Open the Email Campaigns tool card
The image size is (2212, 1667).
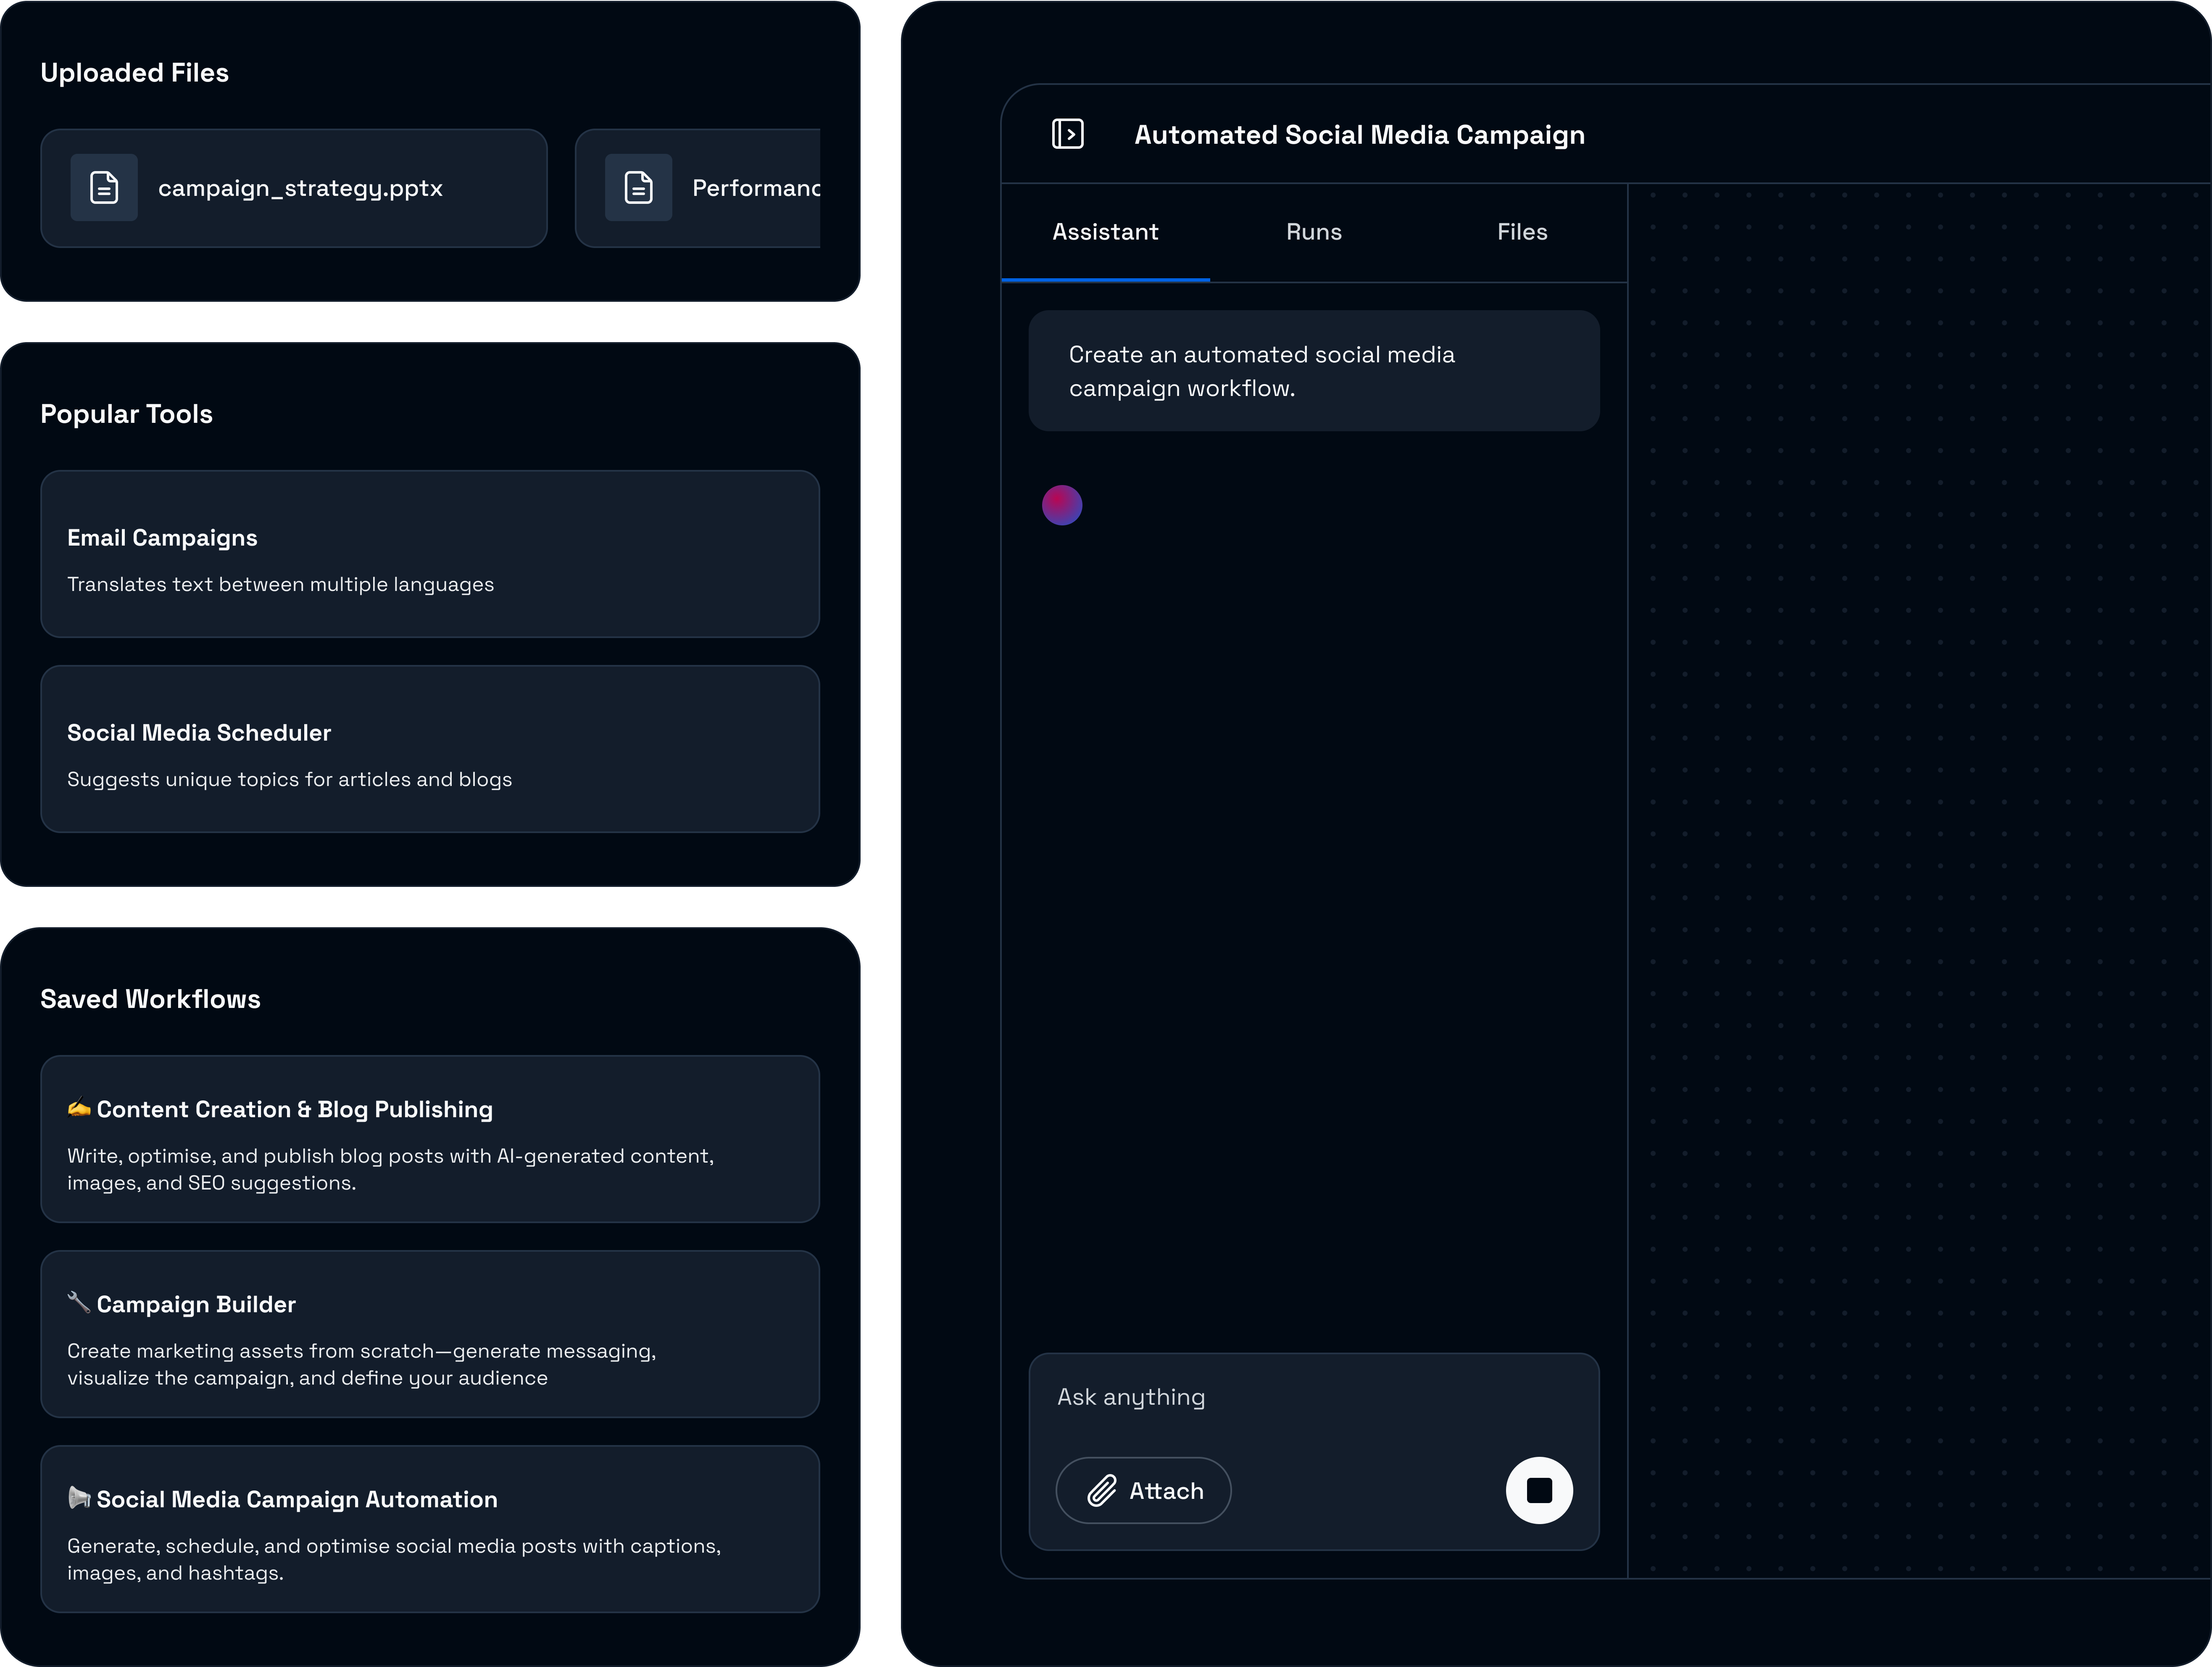pos(430,554)
